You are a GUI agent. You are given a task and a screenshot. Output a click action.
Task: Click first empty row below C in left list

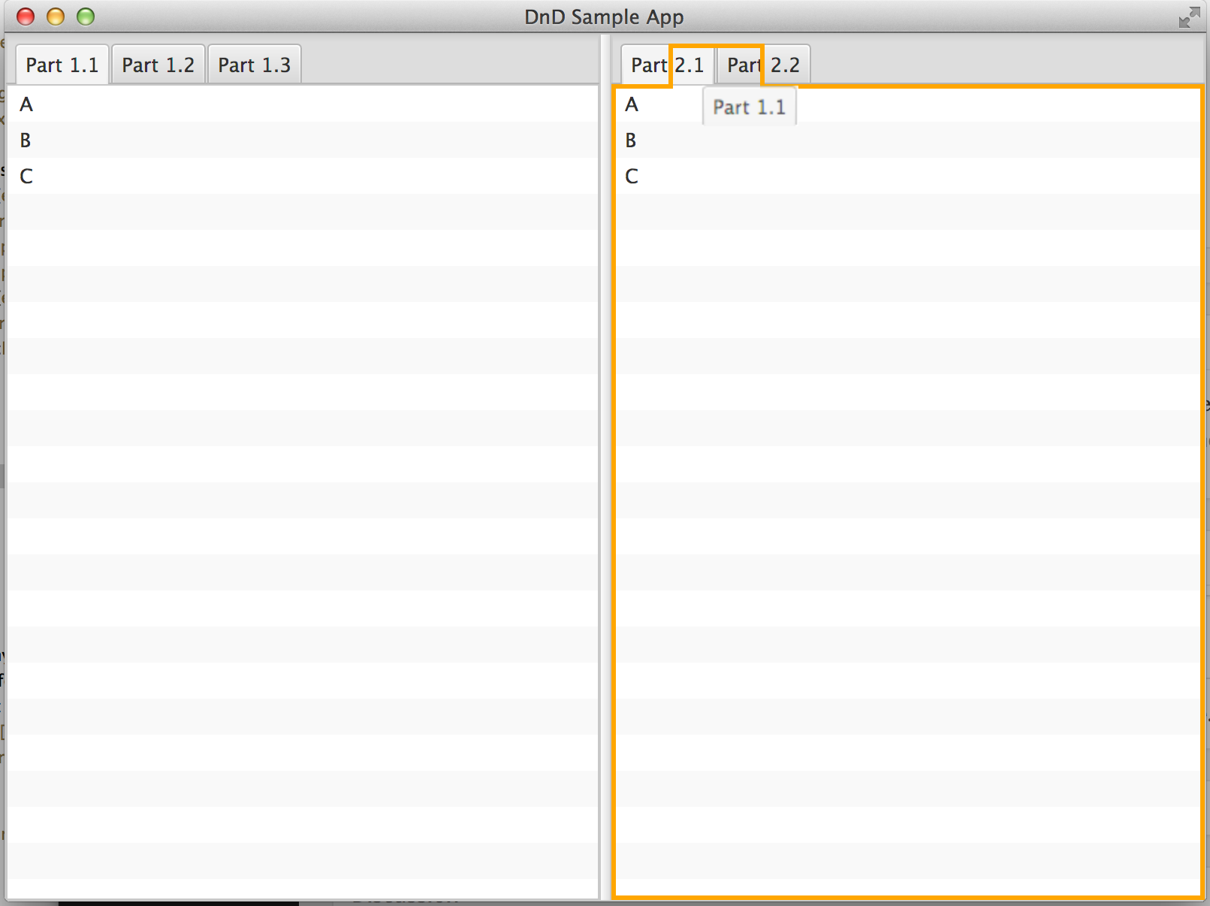(300, 212)
